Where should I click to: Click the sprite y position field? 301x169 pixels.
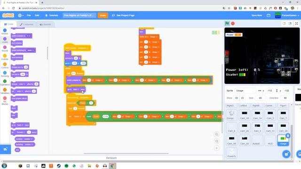(x=286, y=91)
